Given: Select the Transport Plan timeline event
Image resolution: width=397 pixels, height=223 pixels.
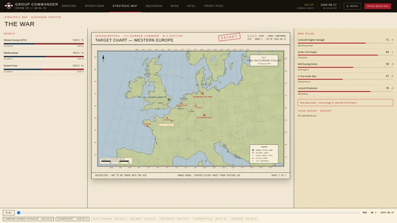Looking at the screenshot, I should coord(210,219).
